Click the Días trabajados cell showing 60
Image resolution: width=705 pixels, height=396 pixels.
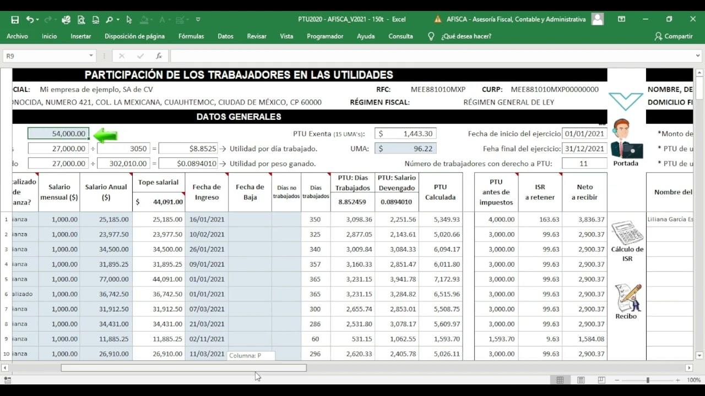click(x=316, y=339)
